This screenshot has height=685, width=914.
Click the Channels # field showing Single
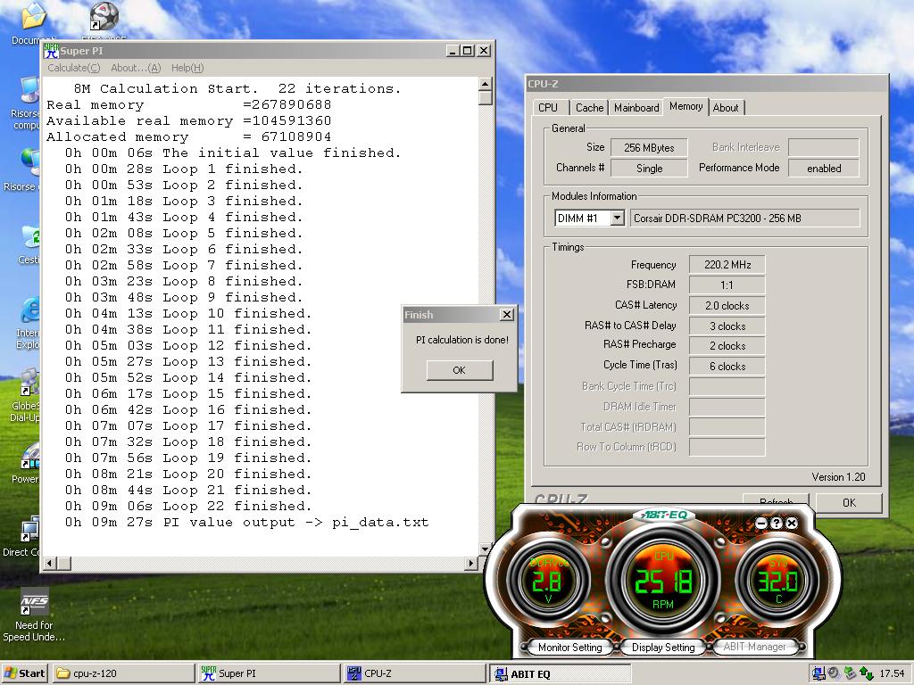click(x=649, y=169)
